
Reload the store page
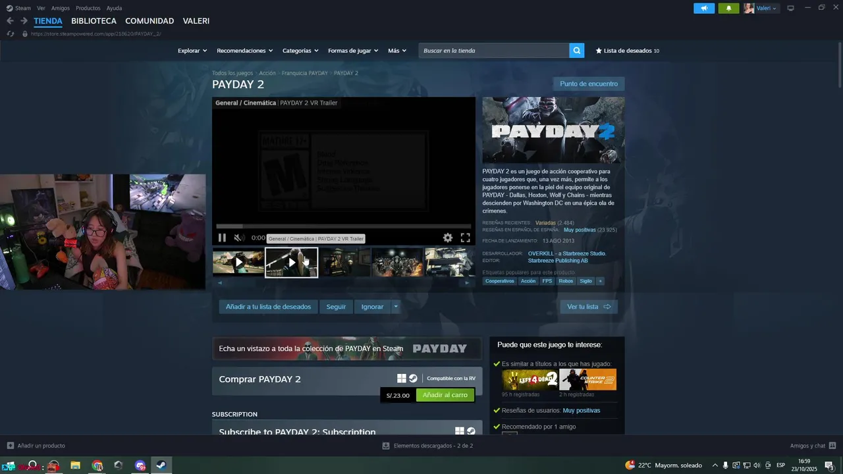tap(10, 34)
